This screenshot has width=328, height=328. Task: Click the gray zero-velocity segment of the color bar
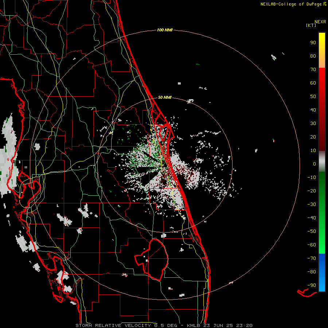pyautogui.click(x=322, y=161)
